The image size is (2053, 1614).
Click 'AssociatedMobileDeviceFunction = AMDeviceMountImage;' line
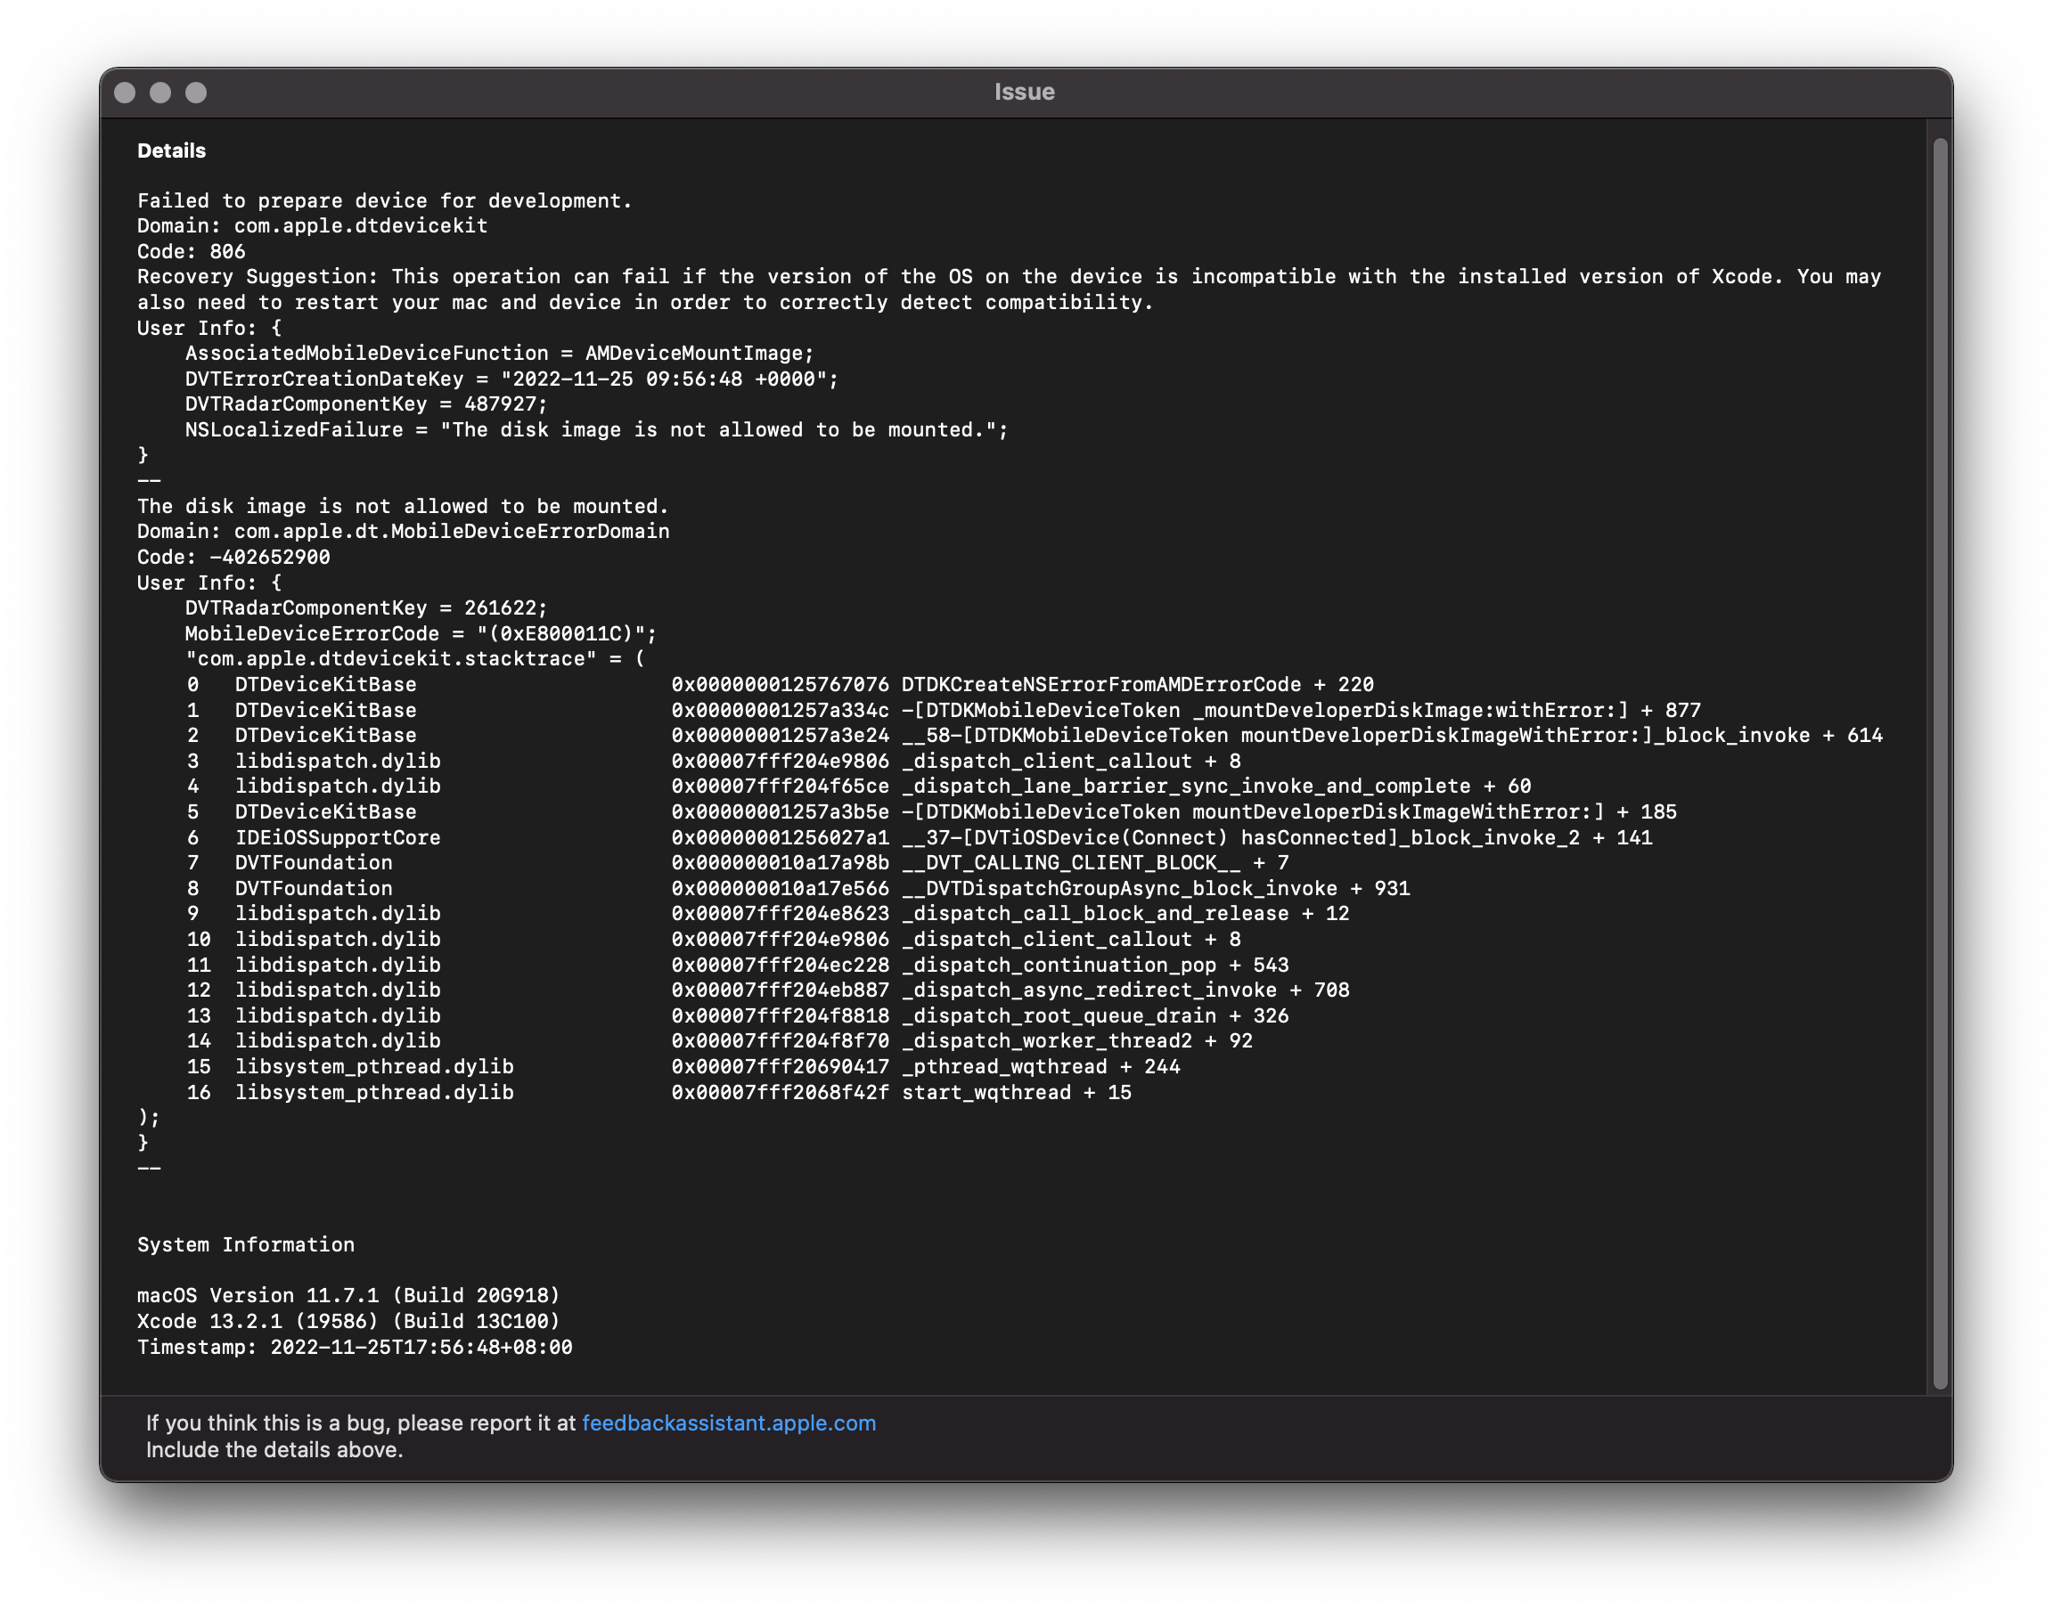coord(499,353)
